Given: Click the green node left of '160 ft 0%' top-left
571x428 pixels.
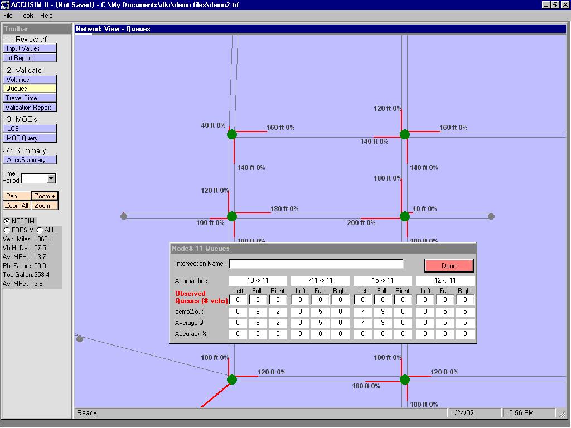Looking at the screenshot, I should [x=232, y=134].
